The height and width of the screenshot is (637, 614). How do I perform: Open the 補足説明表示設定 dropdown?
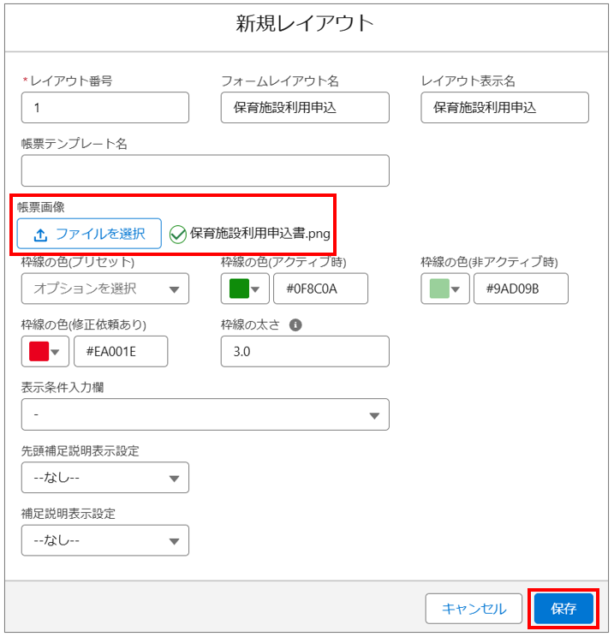point(104,540)
